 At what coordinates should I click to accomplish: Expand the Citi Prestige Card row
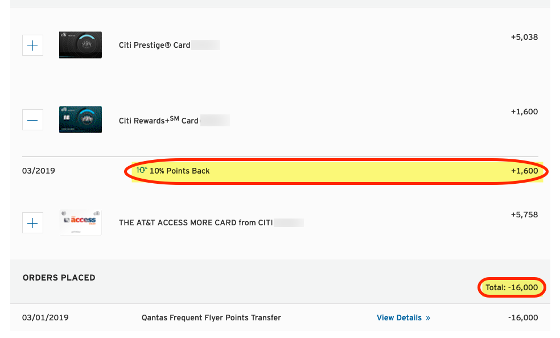coord(32,46)
